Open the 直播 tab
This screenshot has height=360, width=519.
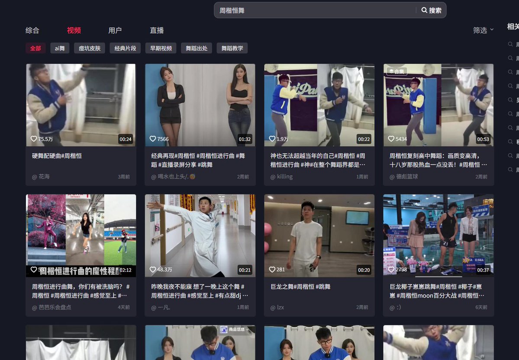(157, 30)
